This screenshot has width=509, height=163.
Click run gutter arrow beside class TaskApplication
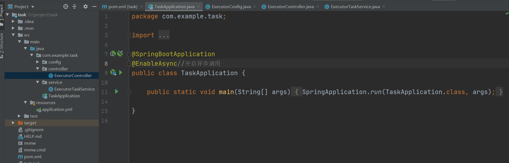[x=121, y=72]
